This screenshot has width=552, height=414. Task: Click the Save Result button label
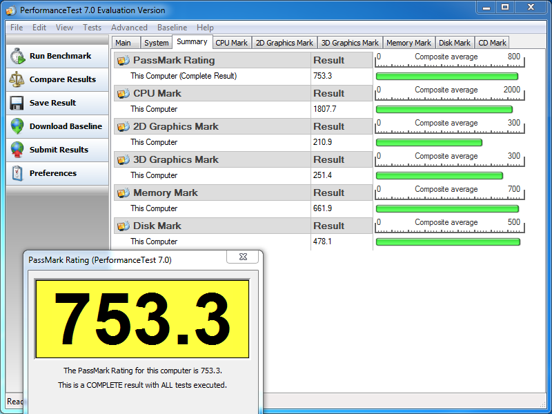pyautogui.click(x=53, y=103)
